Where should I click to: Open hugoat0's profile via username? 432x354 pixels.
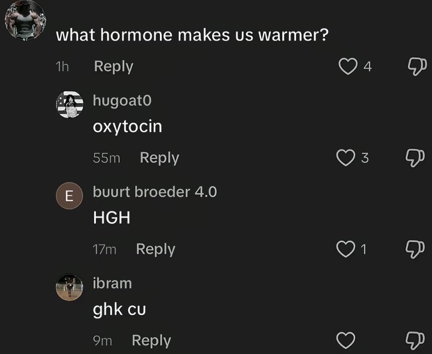(122, 100)
